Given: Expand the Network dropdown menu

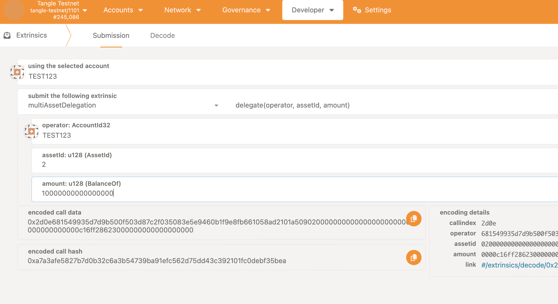Looking at the screenshot, I should pos(183,10).
